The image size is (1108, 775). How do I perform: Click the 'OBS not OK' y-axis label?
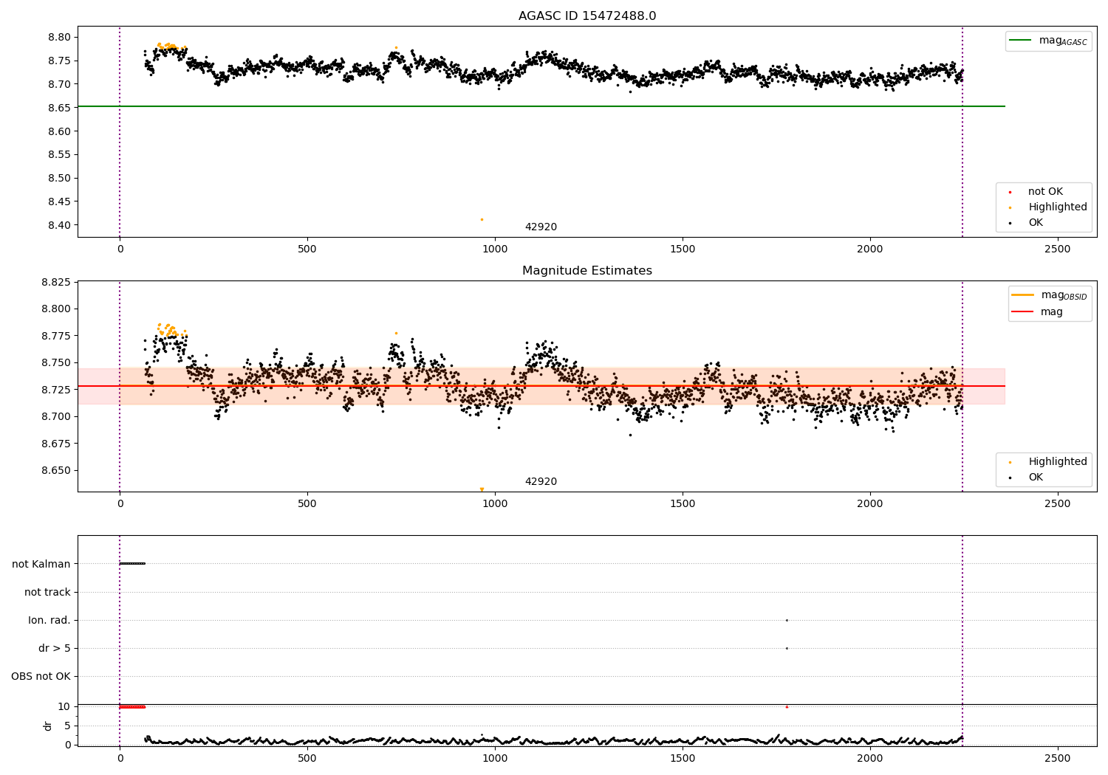point(41,677)
